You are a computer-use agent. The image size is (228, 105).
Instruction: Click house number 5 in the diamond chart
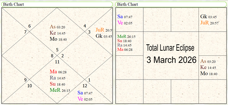point(57,50)
